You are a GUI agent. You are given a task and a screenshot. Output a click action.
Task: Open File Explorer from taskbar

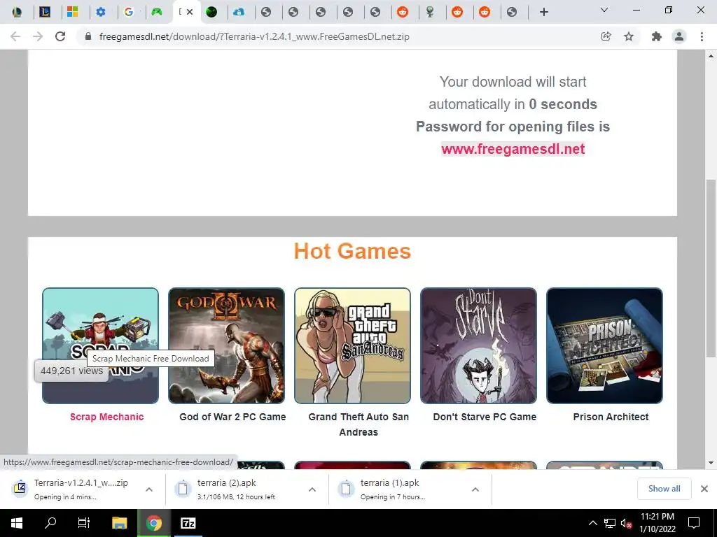pyautogui.click(x=119, y=523)
